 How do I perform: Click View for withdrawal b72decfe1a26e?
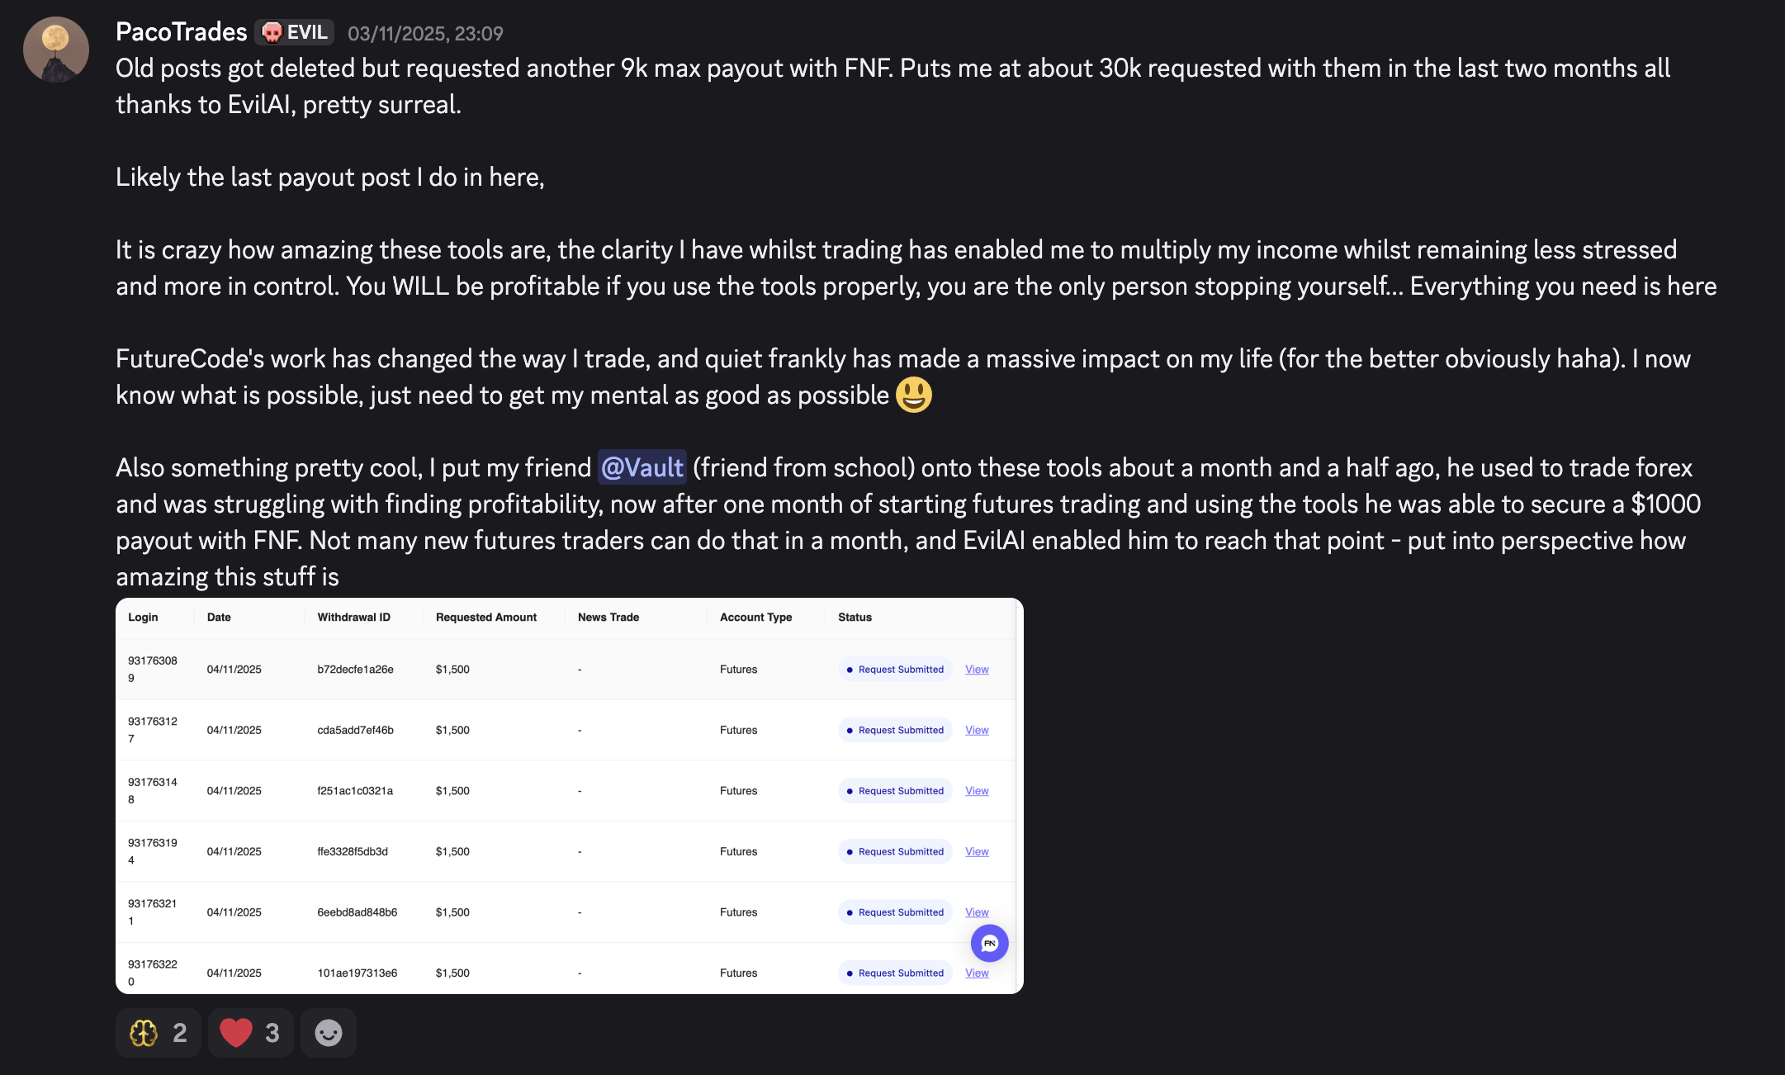tap(976, 669)
